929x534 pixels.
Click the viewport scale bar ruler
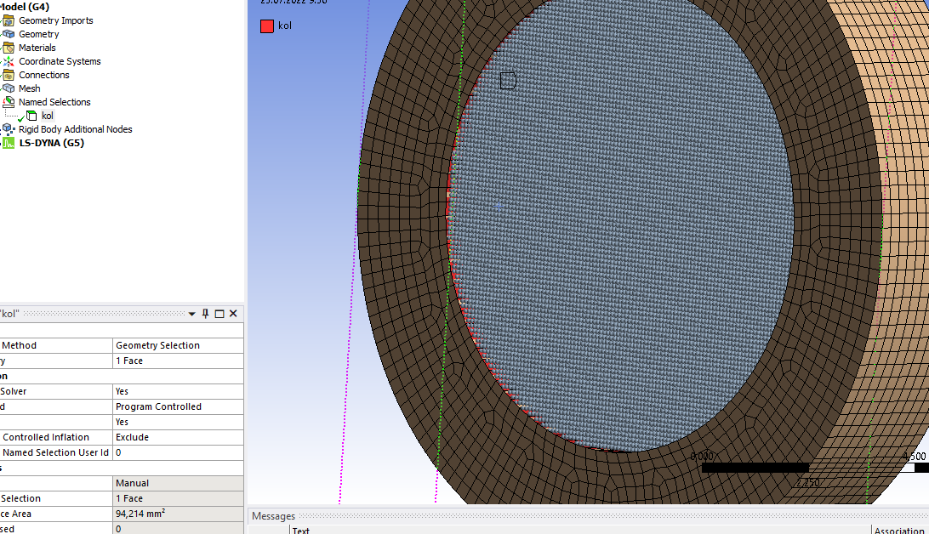[815, 468]
